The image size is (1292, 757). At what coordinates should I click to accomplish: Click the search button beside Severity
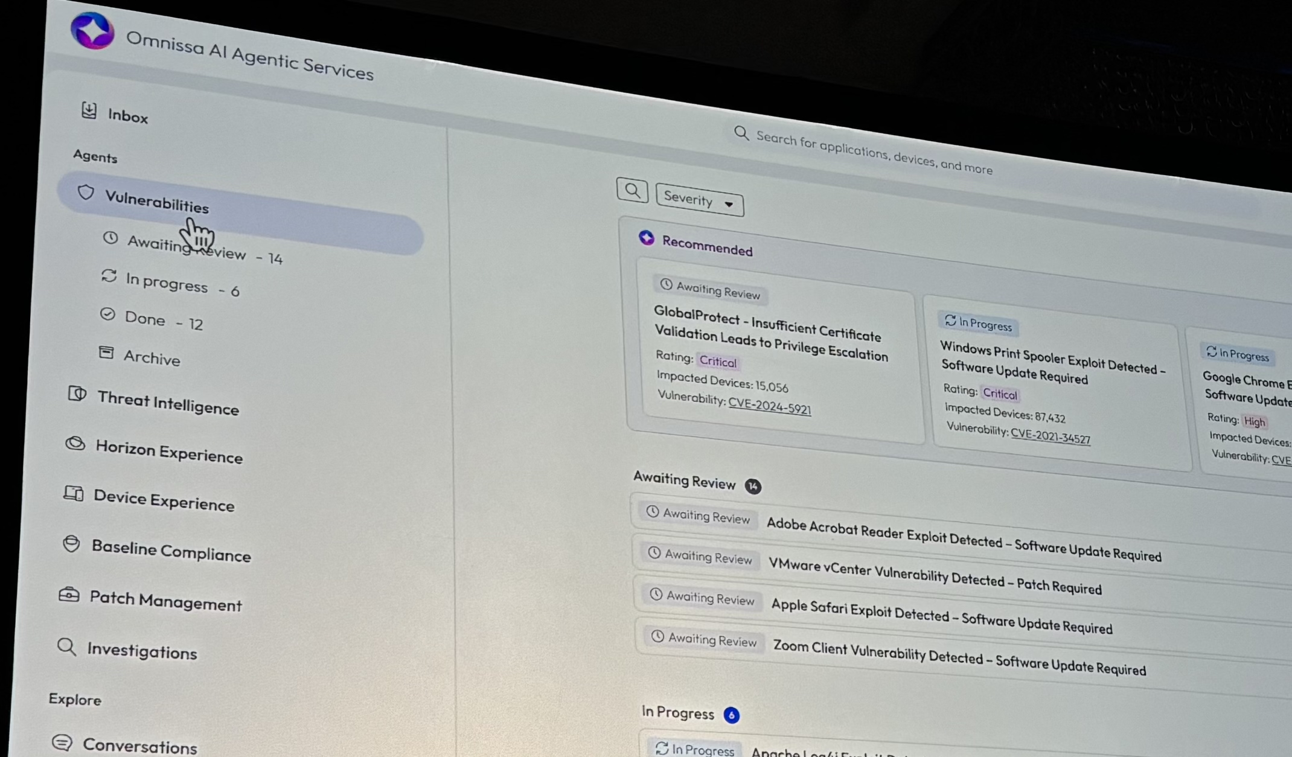coord(632,191)
